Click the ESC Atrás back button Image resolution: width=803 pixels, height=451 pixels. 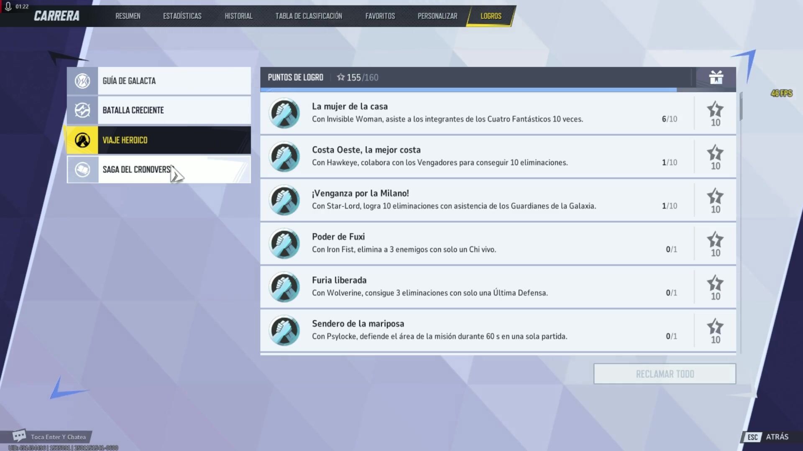pyautogui.click(x=767, y=437)
